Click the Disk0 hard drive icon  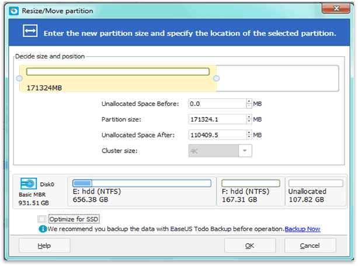pyautogui.click(x=29, y=184)
